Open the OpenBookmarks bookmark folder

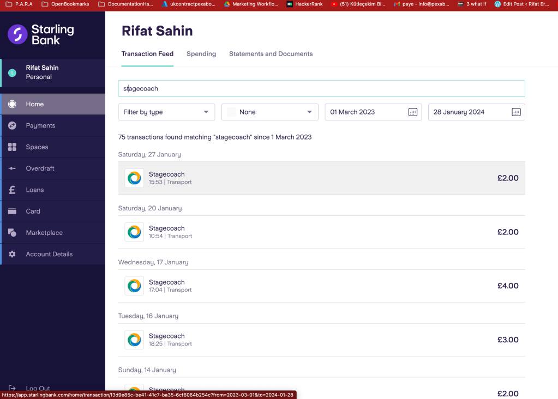pos(65,4)
